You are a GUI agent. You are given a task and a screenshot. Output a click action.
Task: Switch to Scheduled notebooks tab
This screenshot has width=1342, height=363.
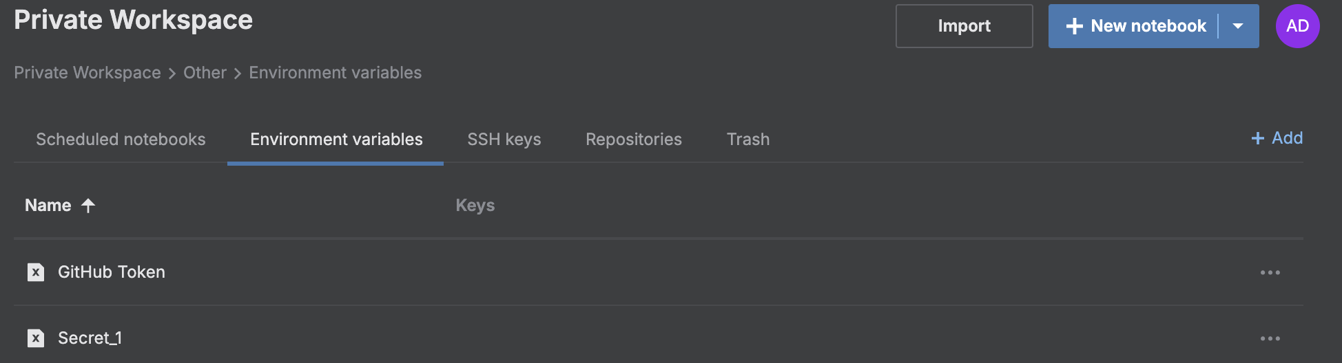[121, 140]
